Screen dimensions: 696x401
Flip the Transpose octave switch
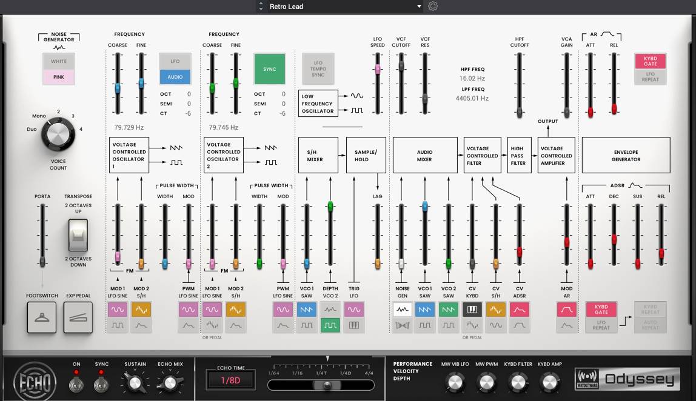(78, 235)
